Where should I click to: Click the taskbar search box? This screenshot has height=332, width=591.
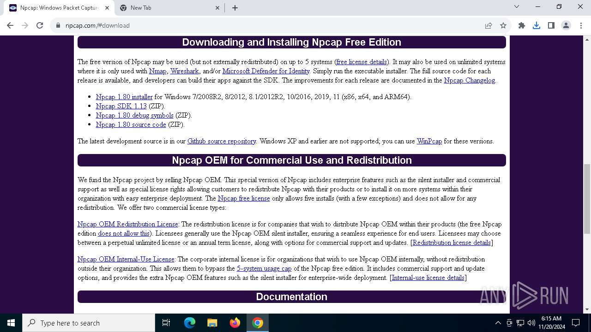pos(89,323)
